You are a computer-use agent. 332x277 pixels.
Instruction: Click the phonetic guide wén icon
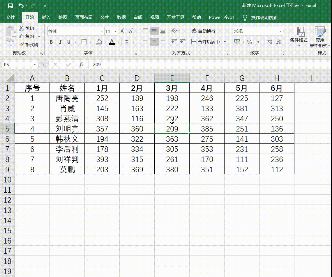coord(127,42)
